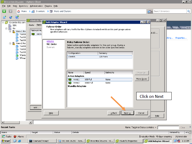The image size is (192, 144).
Task: Open the Inventory menu
Action: click(23, 6)
